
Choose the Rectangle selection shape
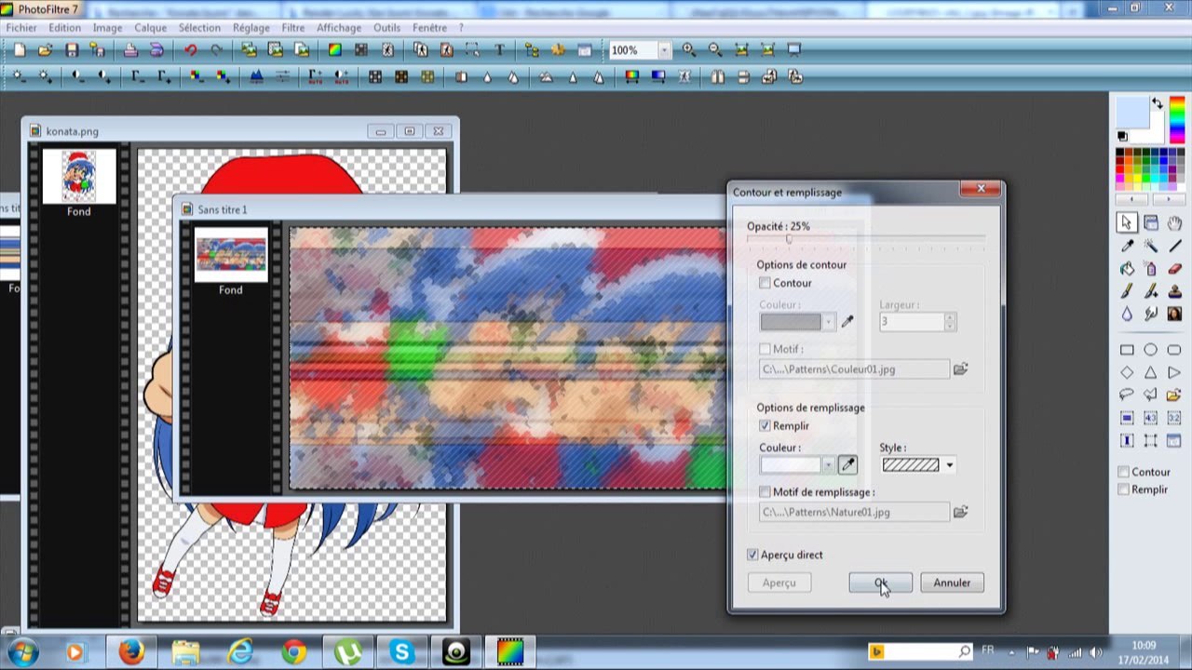pos(1127,350)
